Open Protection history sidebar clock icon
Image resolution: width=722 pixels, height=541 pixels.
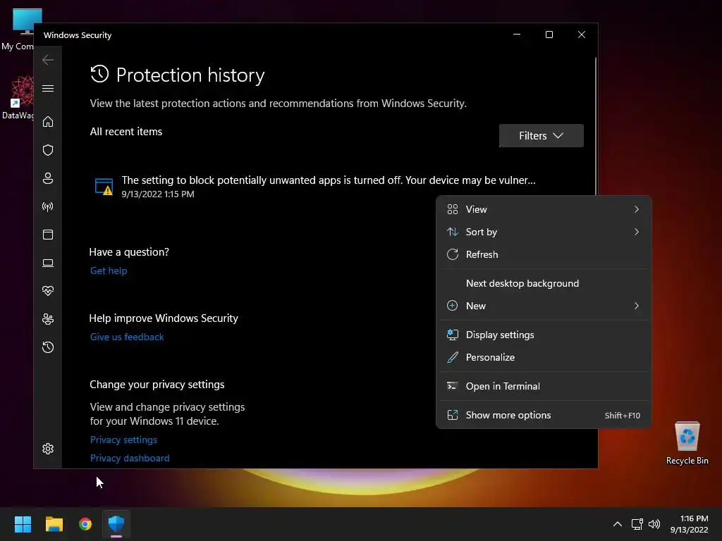48,347
